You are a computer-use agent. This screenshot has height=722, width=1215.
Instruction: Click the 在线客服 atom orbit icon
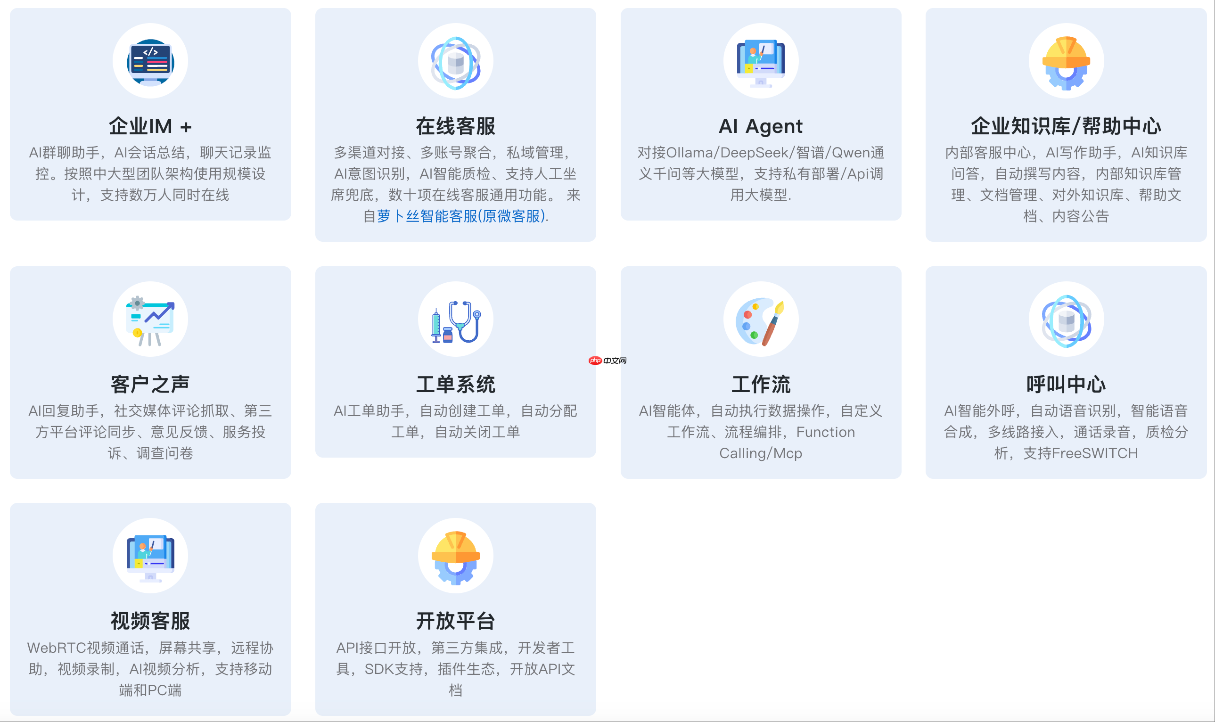(x=455, y=61)
